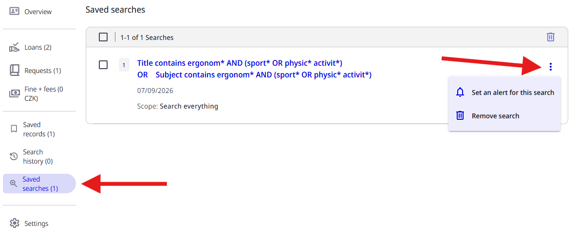577x241 pixels.
Task: Click the Search history clock icon
Action: coord(14,156)
